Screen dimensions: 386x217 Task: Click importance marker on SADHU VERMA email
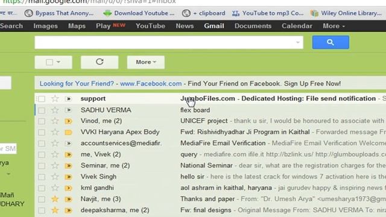pos(68,110)
